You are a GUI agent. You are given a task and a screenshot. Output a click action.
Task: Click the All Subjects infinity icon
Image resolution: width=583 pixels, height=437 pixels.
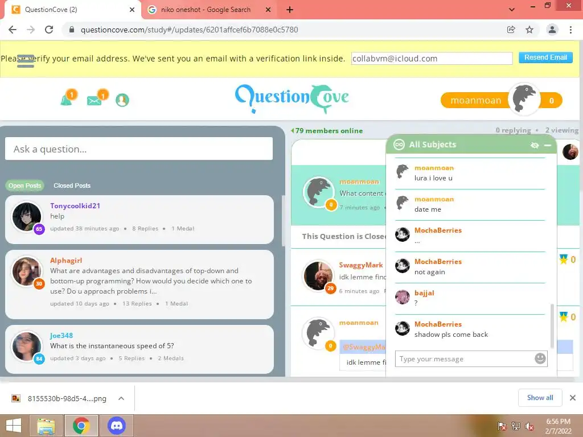click(x=399, y=145)
